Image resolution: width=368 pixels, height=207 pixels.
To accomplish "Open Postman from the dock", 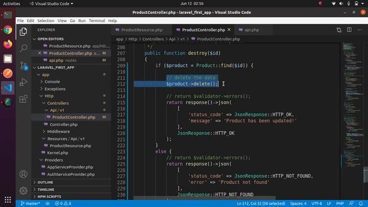I will click(7, 73).
